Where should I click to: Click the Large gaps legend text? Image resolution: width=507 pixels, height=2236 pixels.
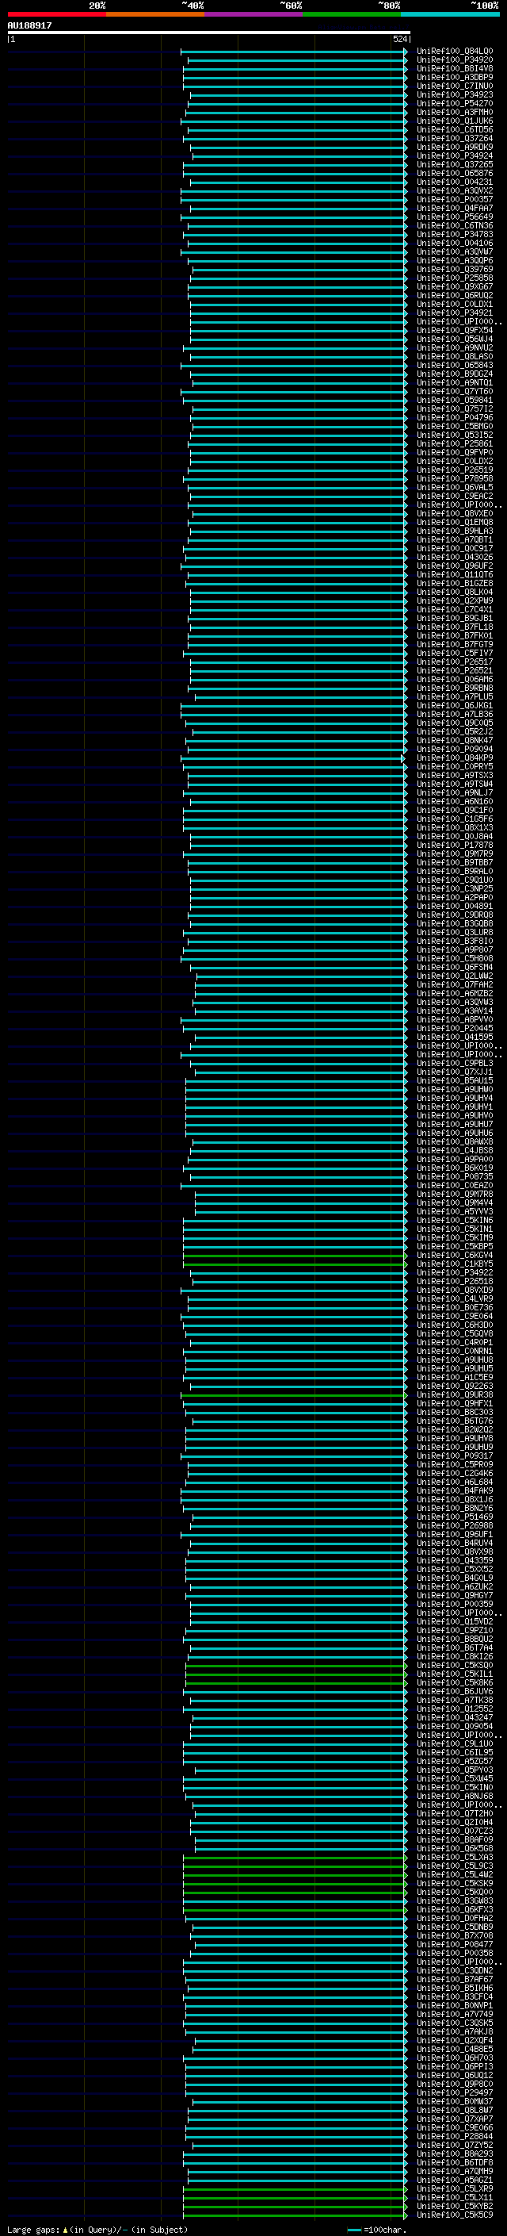[x=97, y=2229]
